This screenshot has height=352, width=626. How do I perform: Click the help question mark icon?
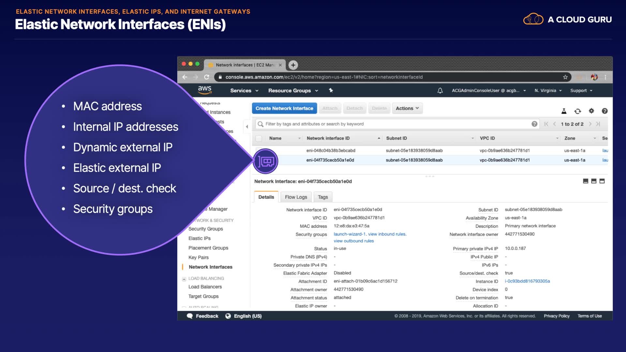604,111
